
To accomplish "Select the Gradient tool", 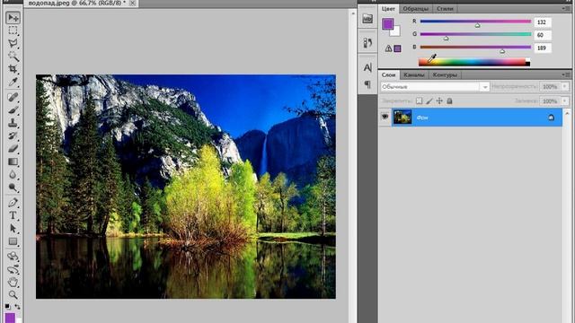I will point(13,161).
